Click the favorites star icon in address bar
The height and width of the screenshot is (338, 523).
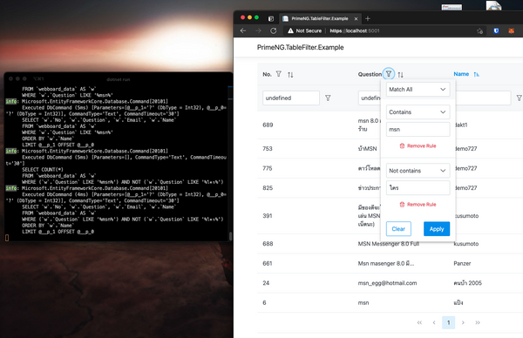(x=479, y=31)
